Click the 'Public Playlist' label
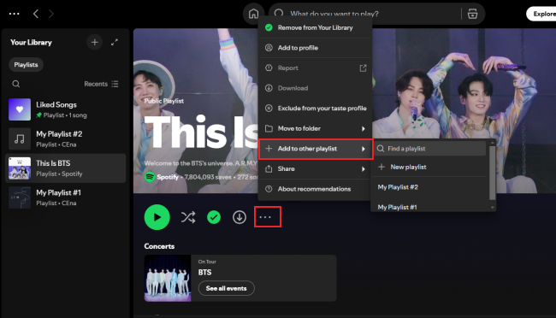This screenshot has height=318, width=556. tap(164, 101)
